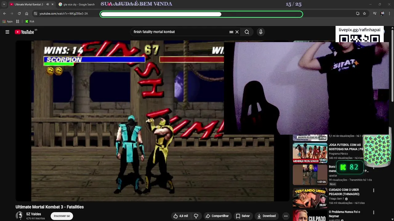
Task: Open CULPADO Neymar video thumbnail
Action: (x=310, y=215)
